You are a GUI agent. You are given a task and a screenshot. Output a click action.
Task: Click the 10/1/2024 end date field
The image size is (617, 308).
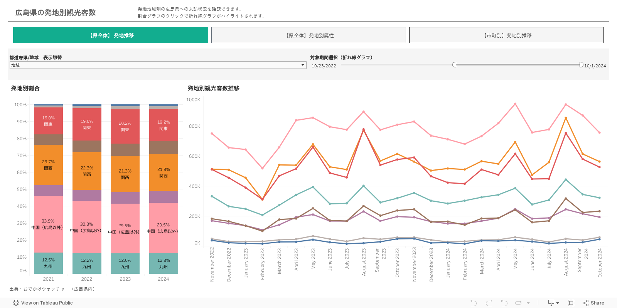click(595, 66)
